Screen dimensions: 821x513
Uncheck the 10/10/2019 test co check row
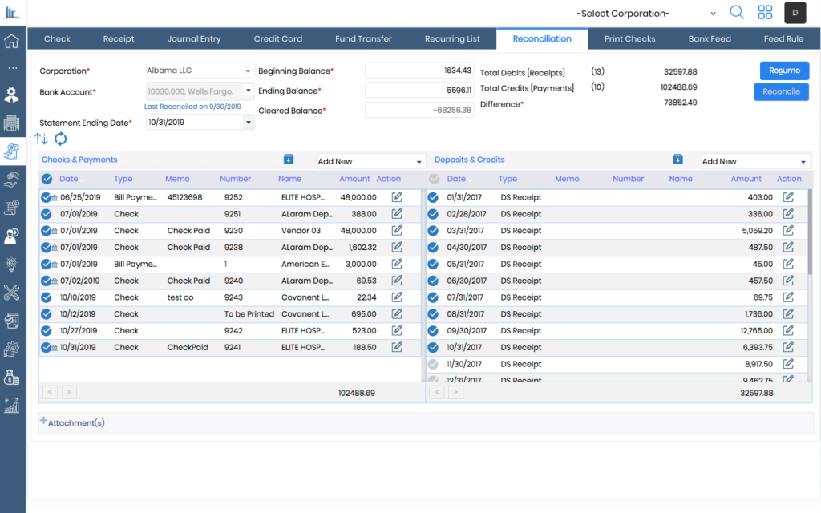(x=46, y=297)
